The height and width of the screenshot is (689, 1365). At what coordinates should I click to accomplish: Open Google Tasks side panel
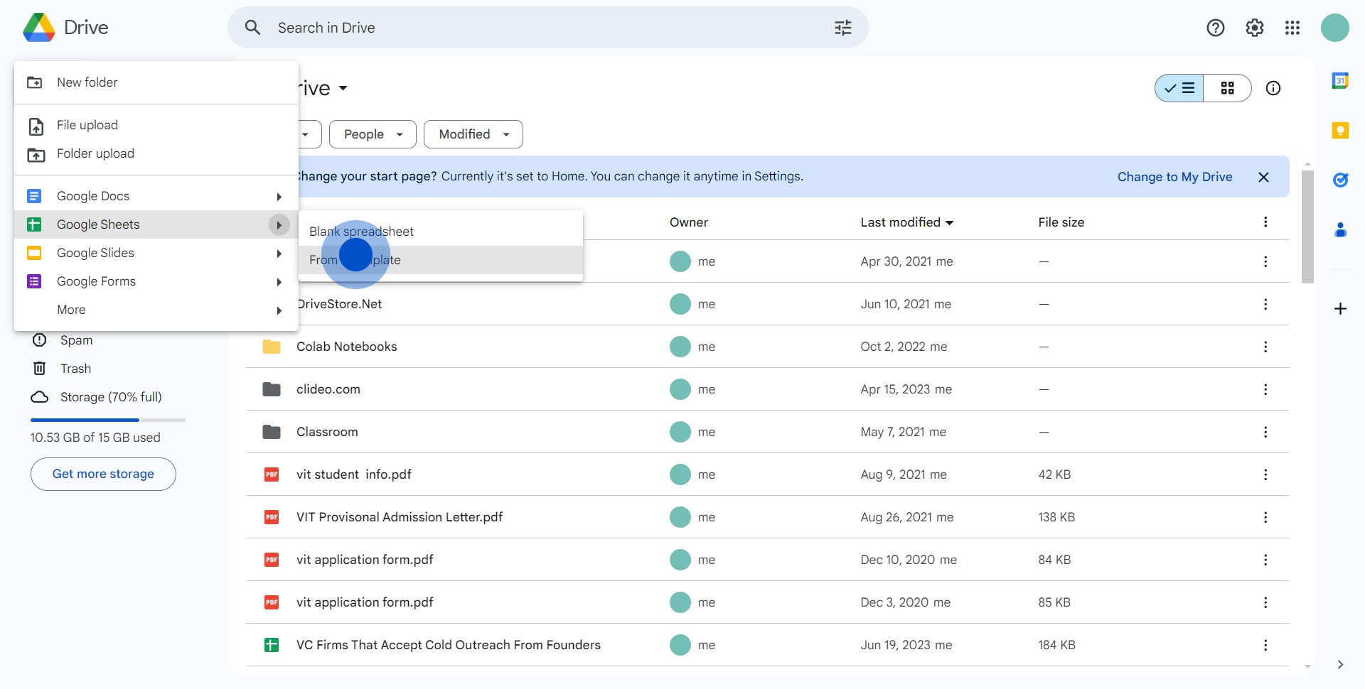pos(1340,180)
